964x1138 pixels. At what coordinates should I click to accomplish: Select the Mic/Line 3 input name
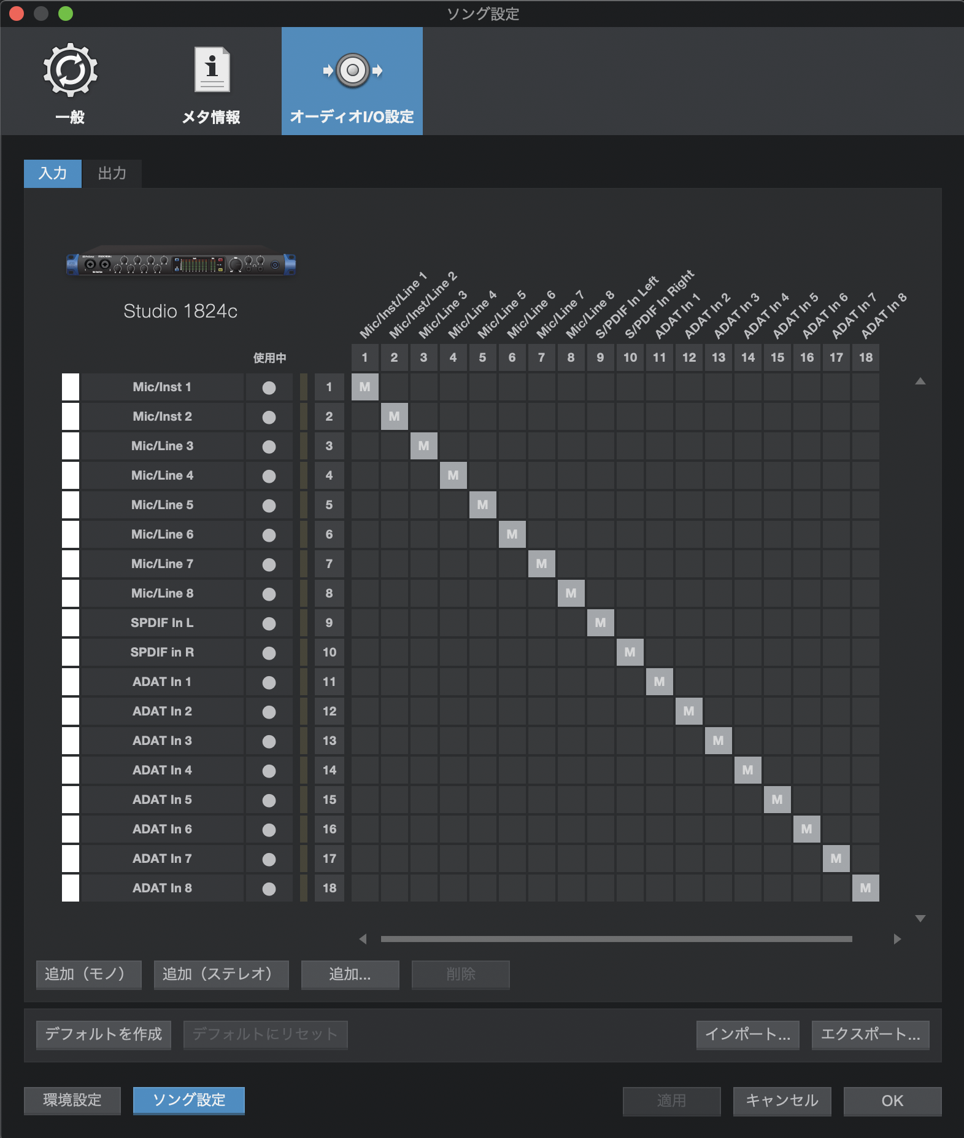tap(162, 446)
